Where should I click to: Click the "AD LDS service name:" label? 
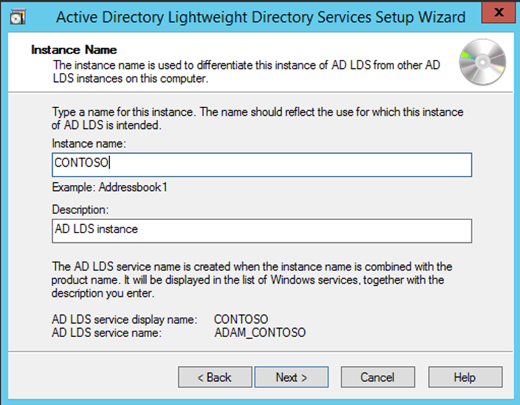(106, 333)
